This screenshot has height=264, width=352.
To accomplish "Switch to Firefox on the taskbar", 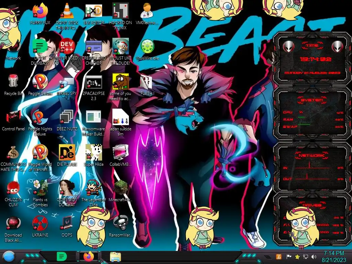I will [89, 256].
